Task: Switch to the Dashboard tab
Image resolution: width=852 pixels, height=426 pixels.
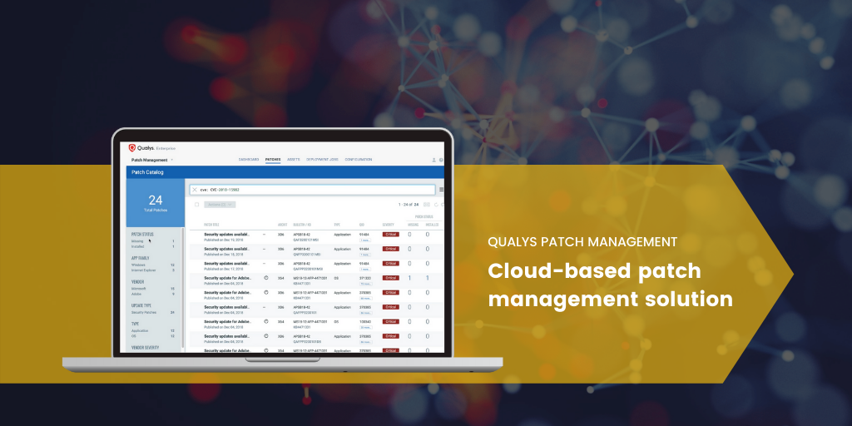Action: pyautogui.click(x=248, y=160)
